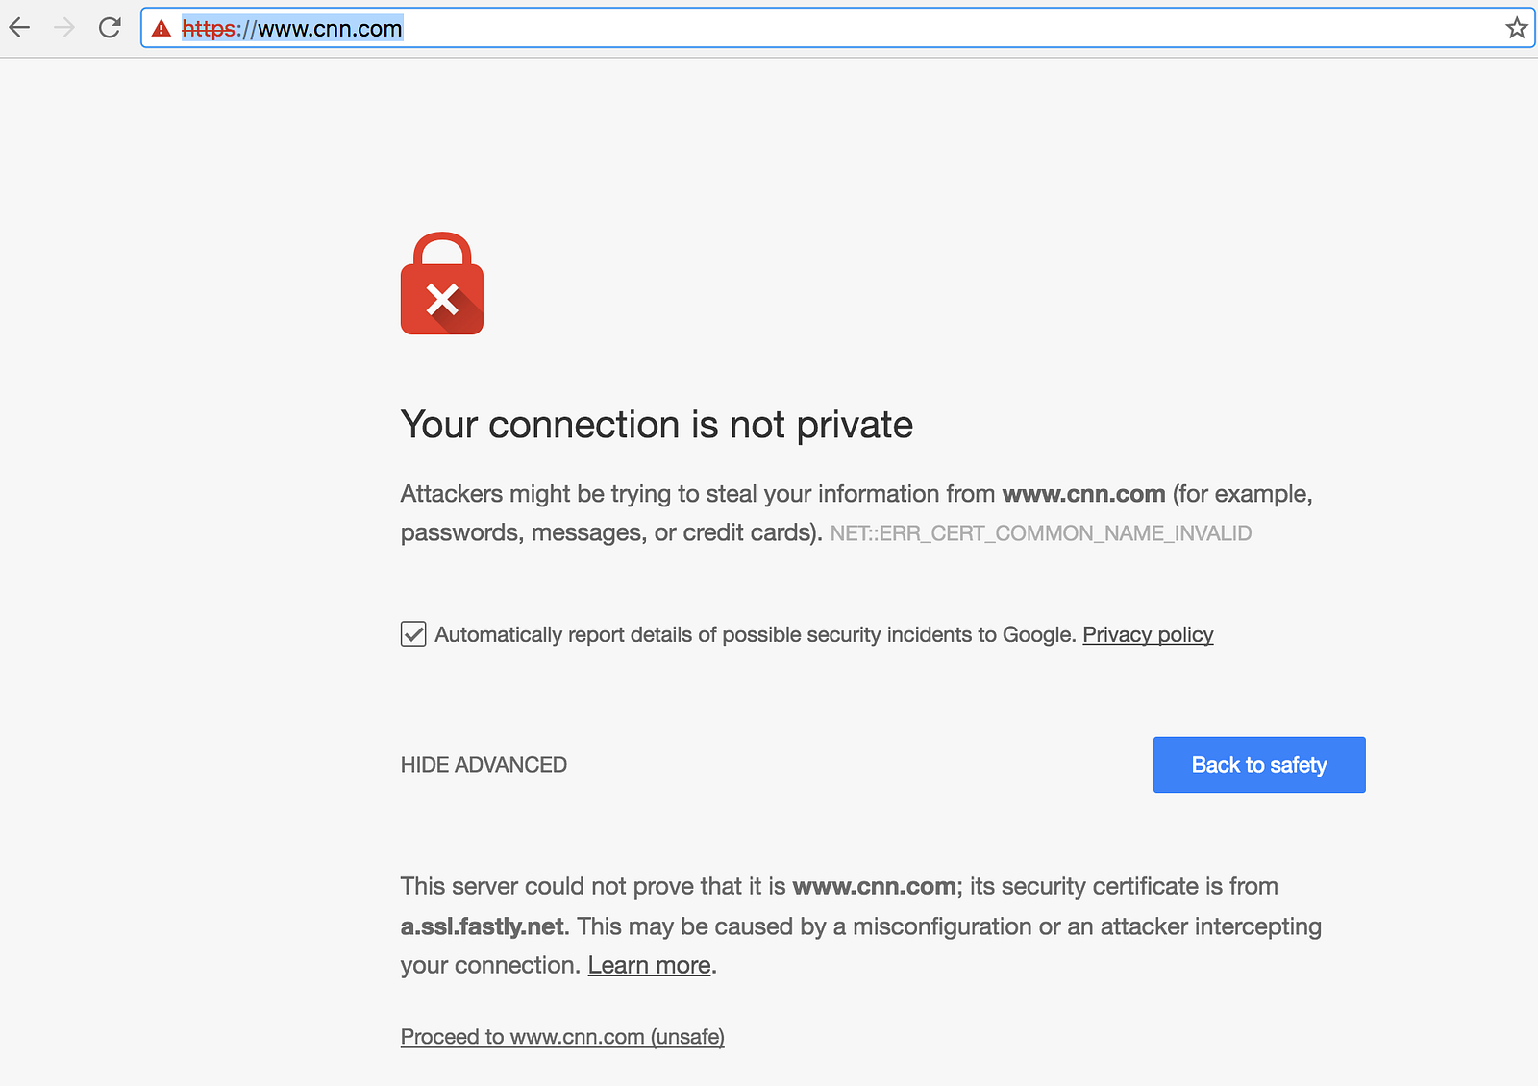This screenshot has width=1538, height=1086.
Task: Click bold www.cnn.com in the attackers warning
Action: 1083,494
